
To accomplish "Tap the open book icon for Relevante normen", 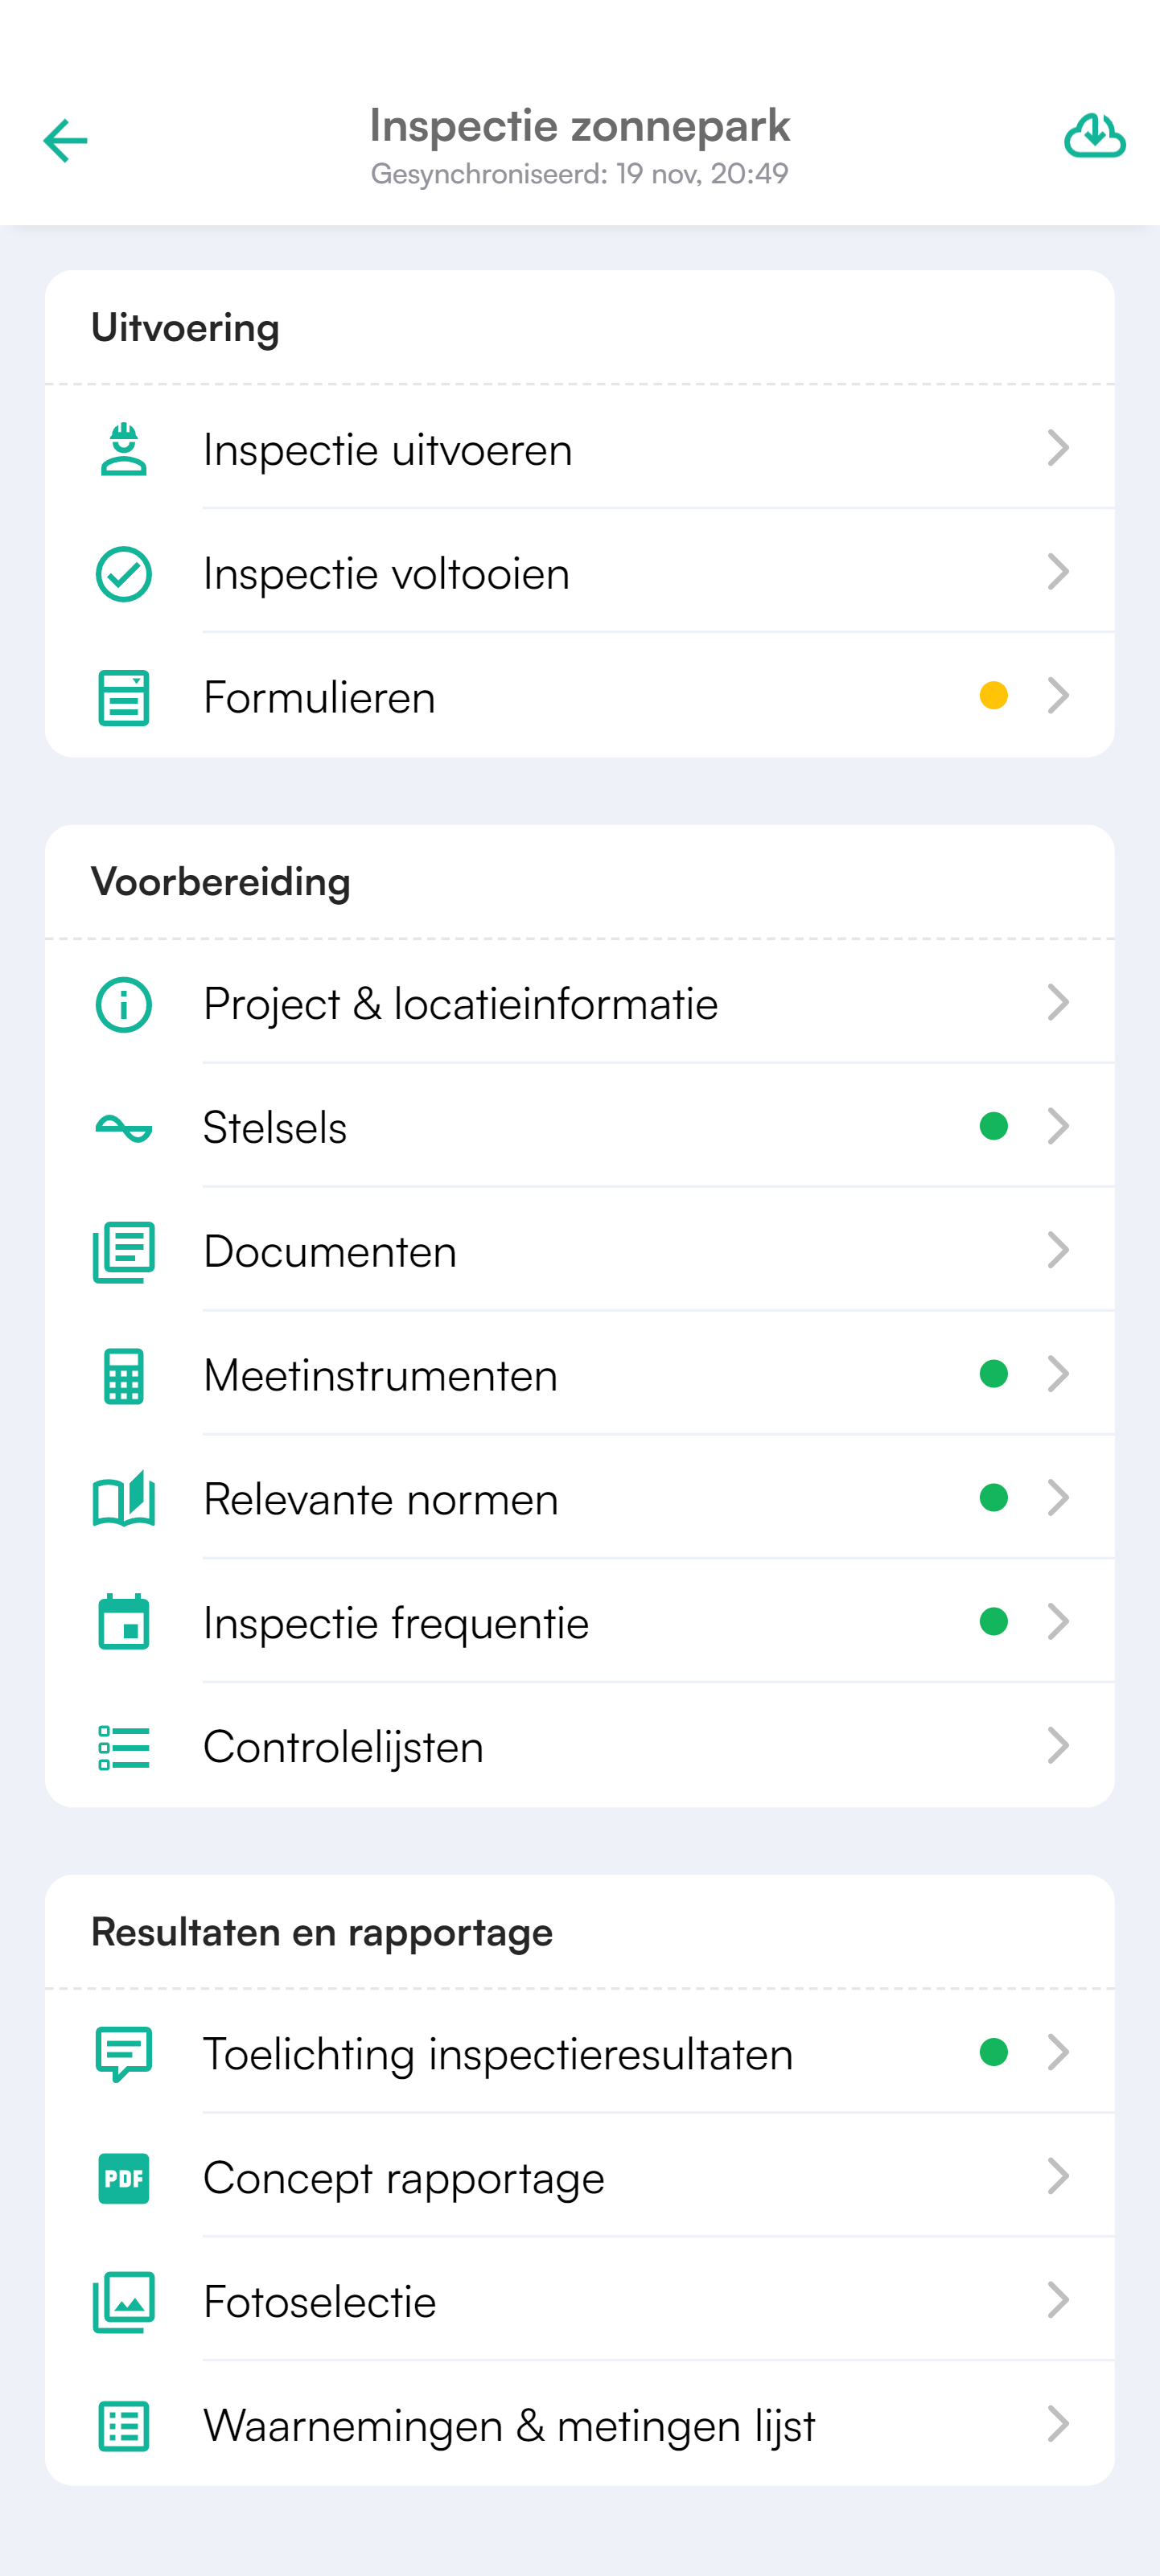I will 124,1499.
